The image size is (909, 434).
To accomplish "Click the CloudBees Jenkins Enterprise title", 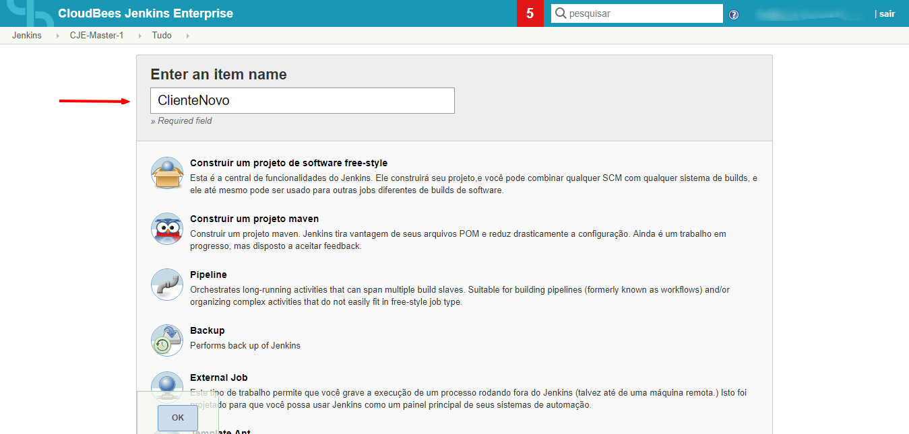I will click(146, 13).
